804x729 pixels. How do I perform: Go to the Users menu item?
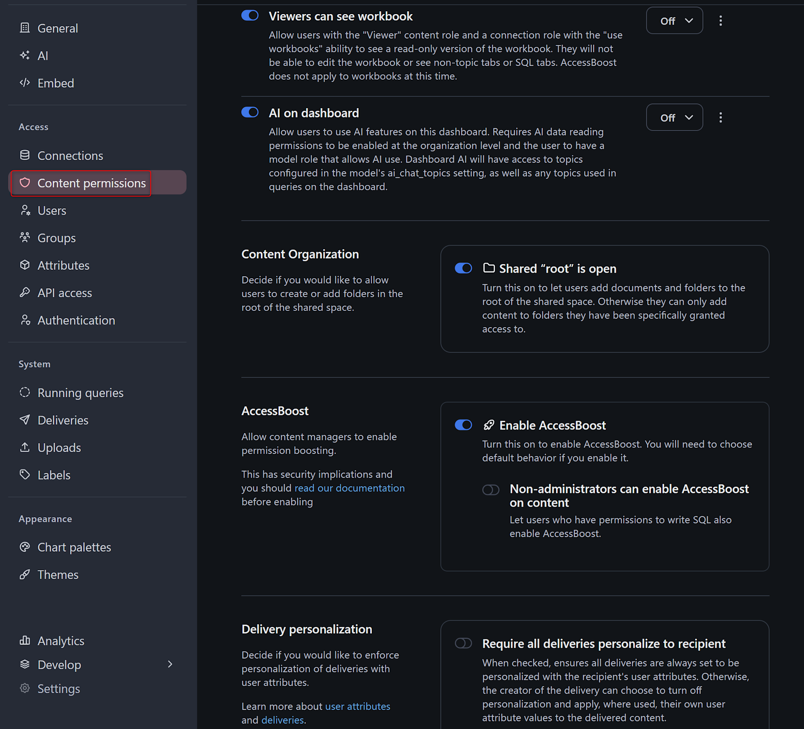coord(52,210)
